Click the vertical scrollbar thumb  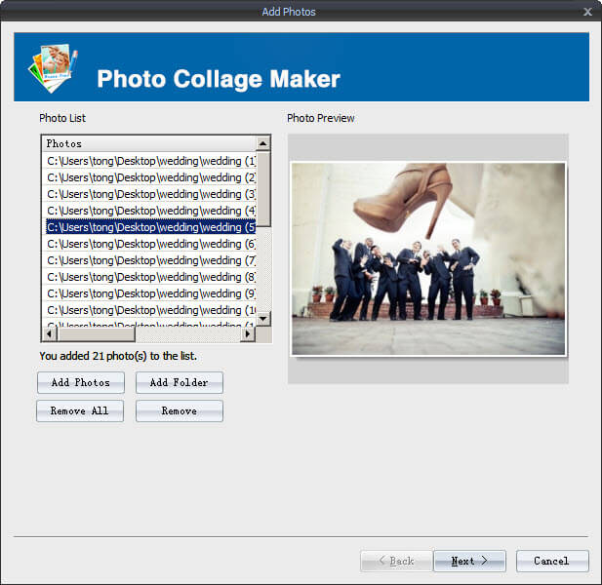pyautogui.click(x=263, y=189)
